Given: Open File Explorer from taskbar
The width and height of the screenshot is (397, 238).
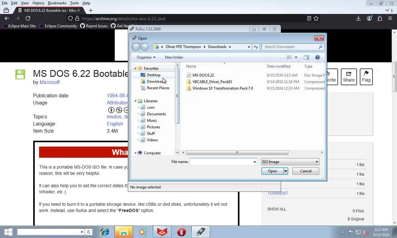Looking at the screenshot, I should point(124,232).
